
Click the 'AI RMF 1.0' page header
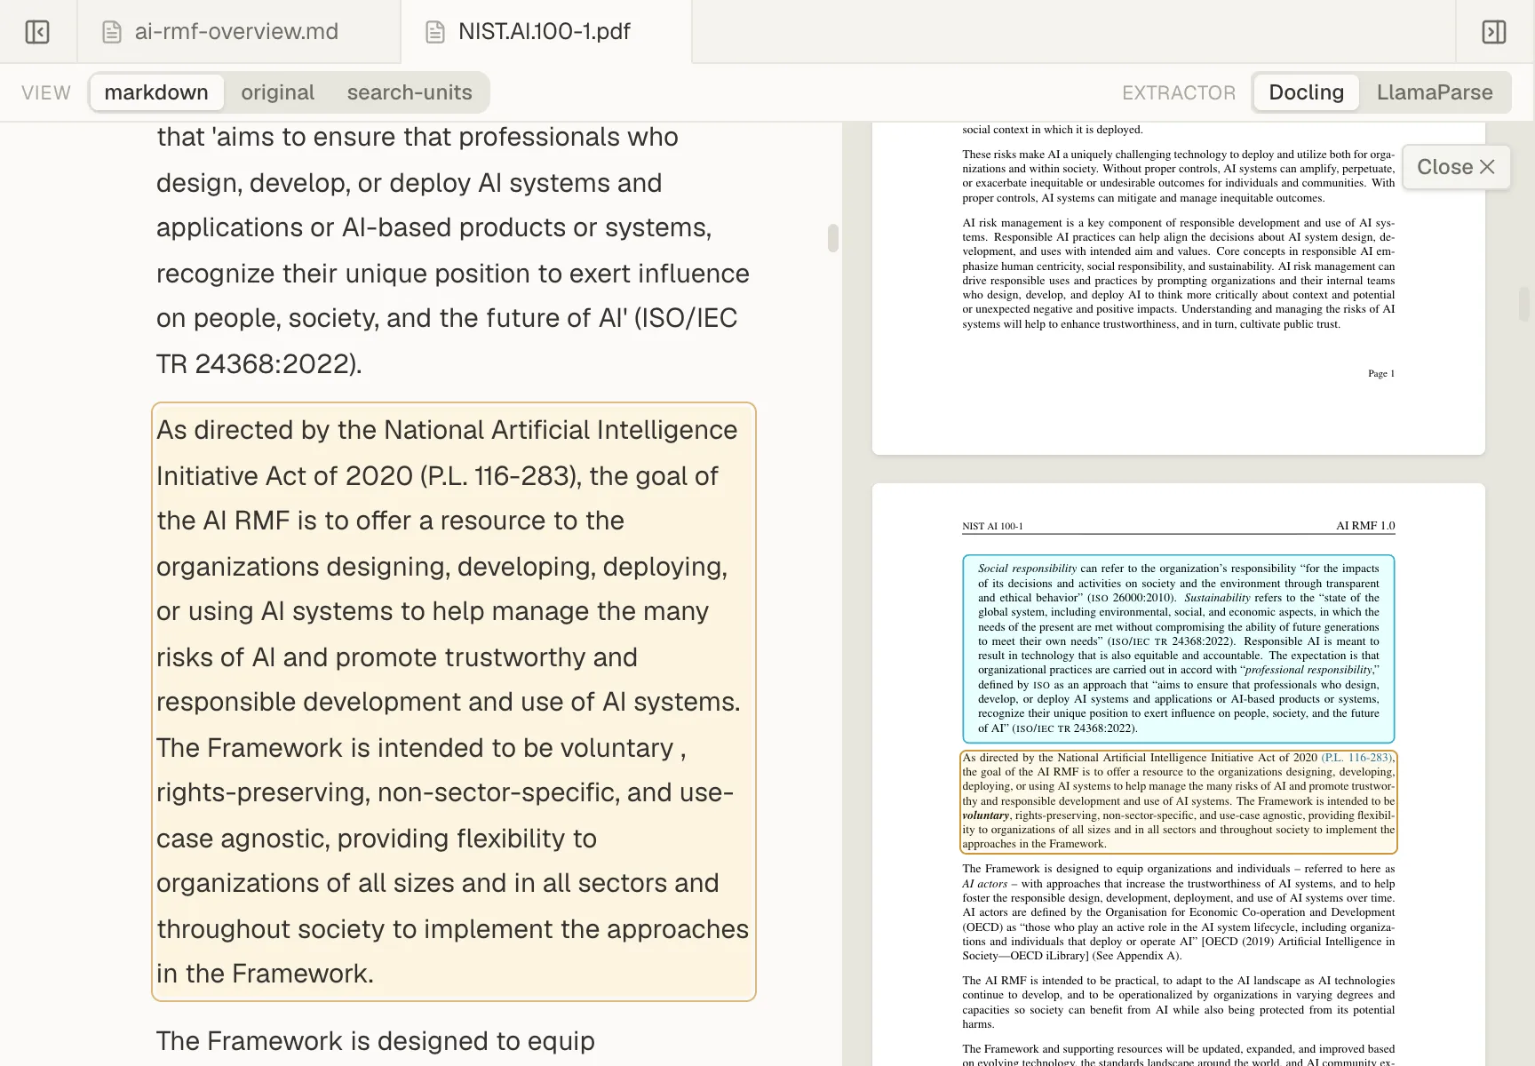tap(1365, 526)
